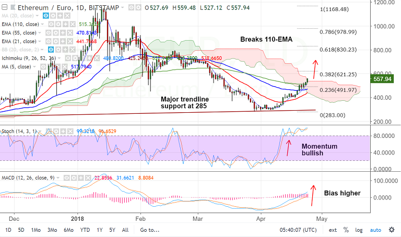Expand EMA (110, close) dropdown arrow
This screenshot has height=237, width=401.
point(42,25)
